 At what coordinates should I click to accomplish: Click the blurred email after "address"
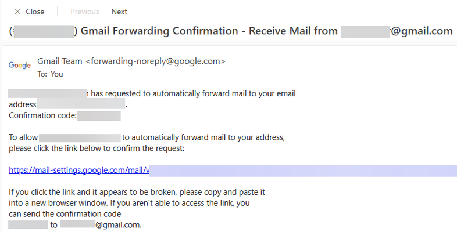pyautogui.click(x=81, y=104)
